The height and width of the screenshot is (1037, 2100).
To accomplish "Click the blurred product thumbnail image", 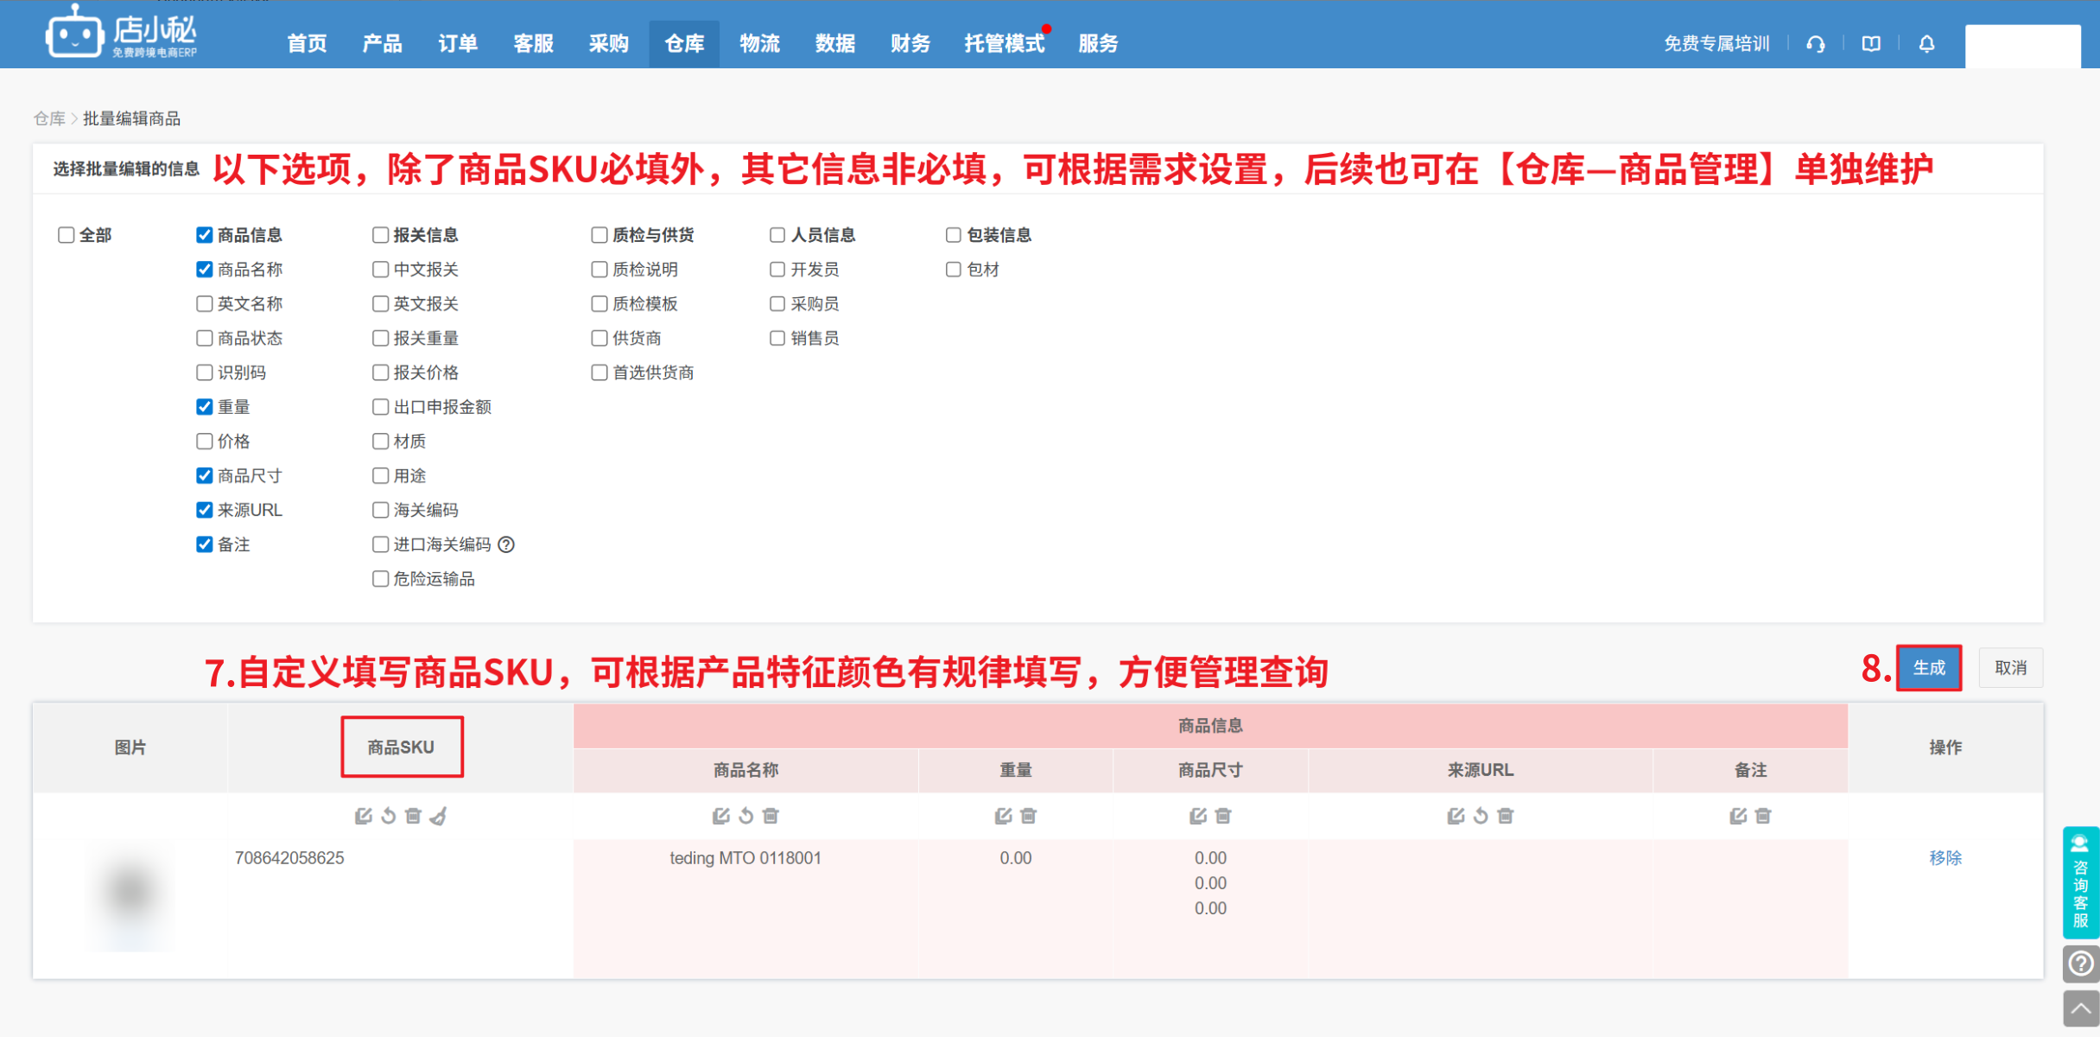I will point(130,894).
